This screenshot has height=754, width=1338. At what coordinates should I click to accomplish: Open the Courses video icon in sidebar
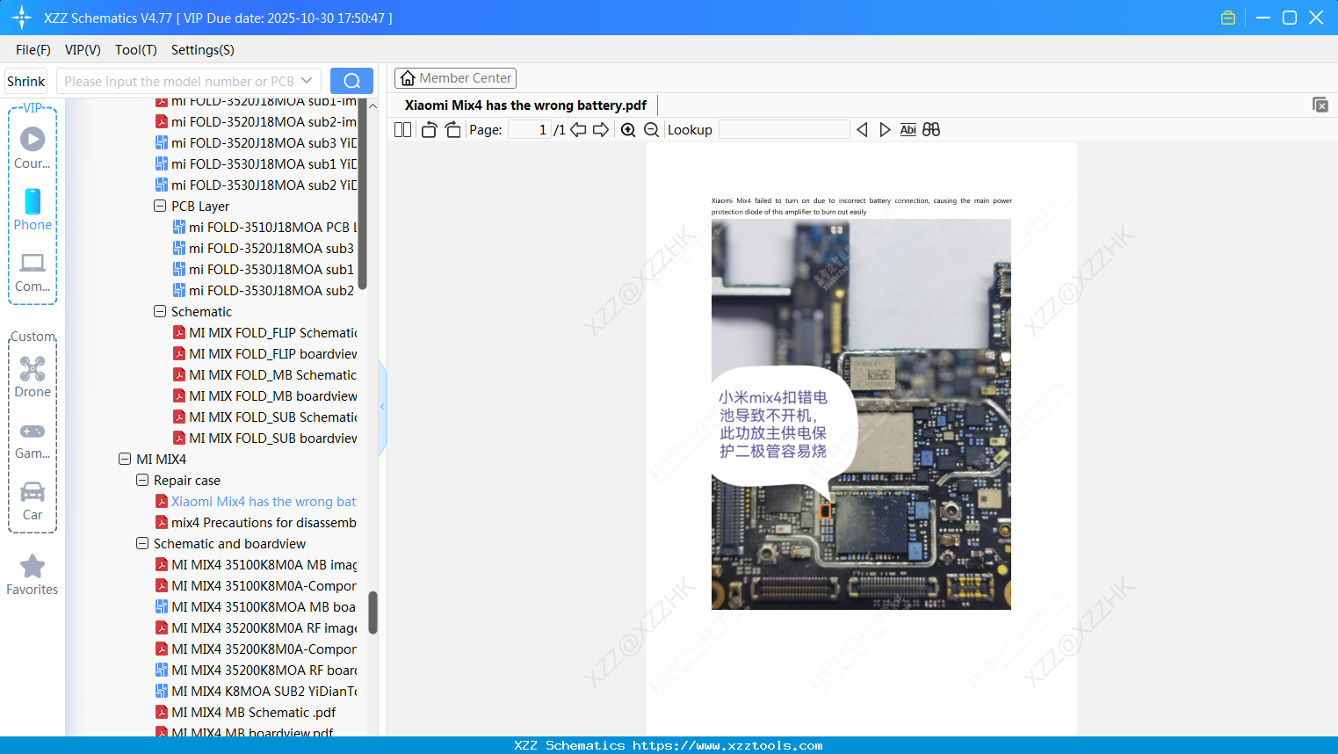[x=33, y=139]
